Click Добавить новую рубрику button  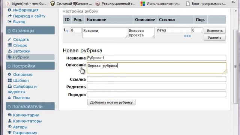point(111,102)
